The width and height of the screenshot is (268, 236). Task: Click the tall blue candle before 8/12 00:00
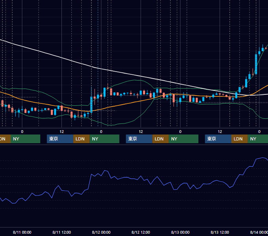[x=91, y=105]
